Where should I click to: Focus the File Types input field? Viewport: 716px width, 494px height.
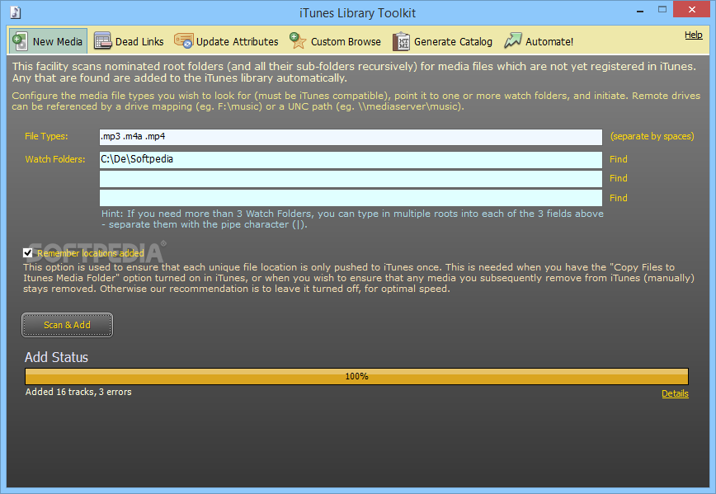click(351, 137)
